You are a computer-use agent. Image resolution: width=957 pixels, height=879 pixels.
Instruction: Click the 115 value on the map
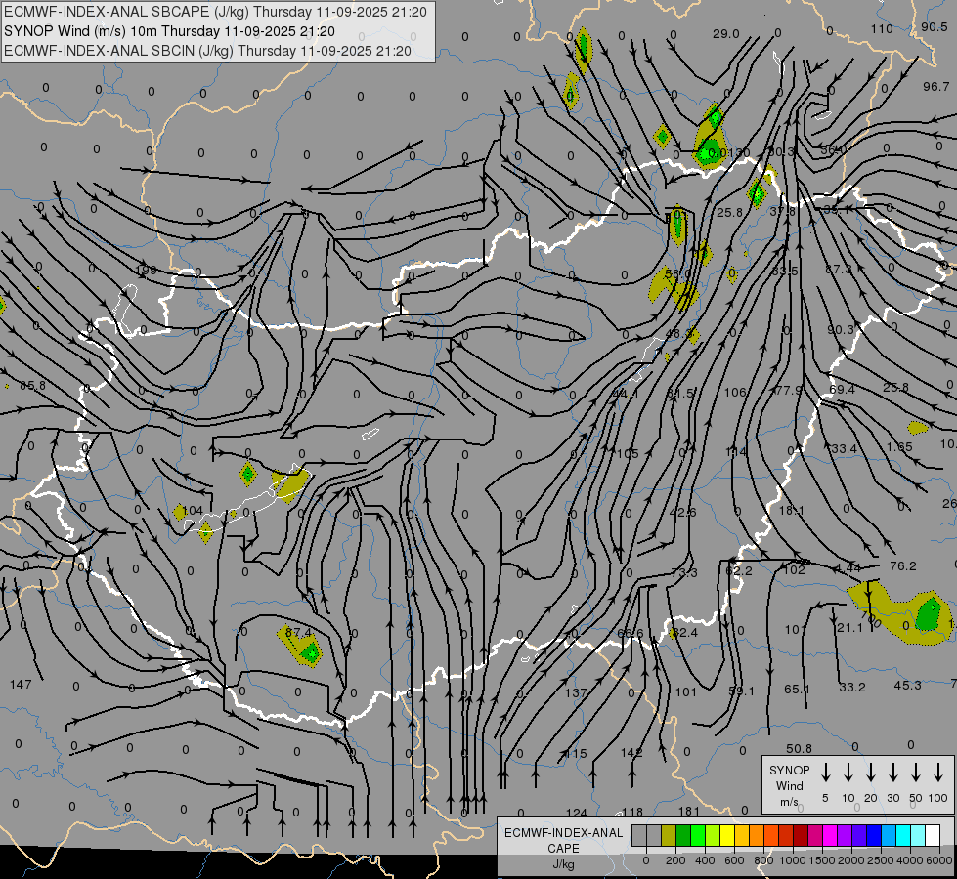[576, 753]
